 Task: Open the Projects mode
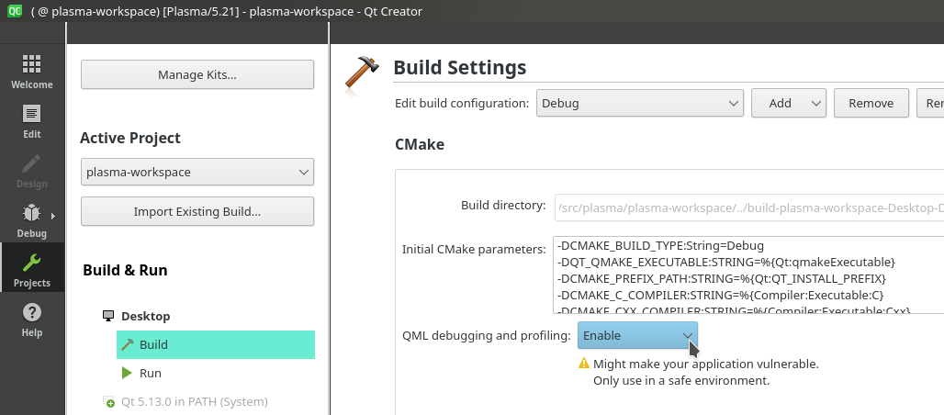[32, 267]
